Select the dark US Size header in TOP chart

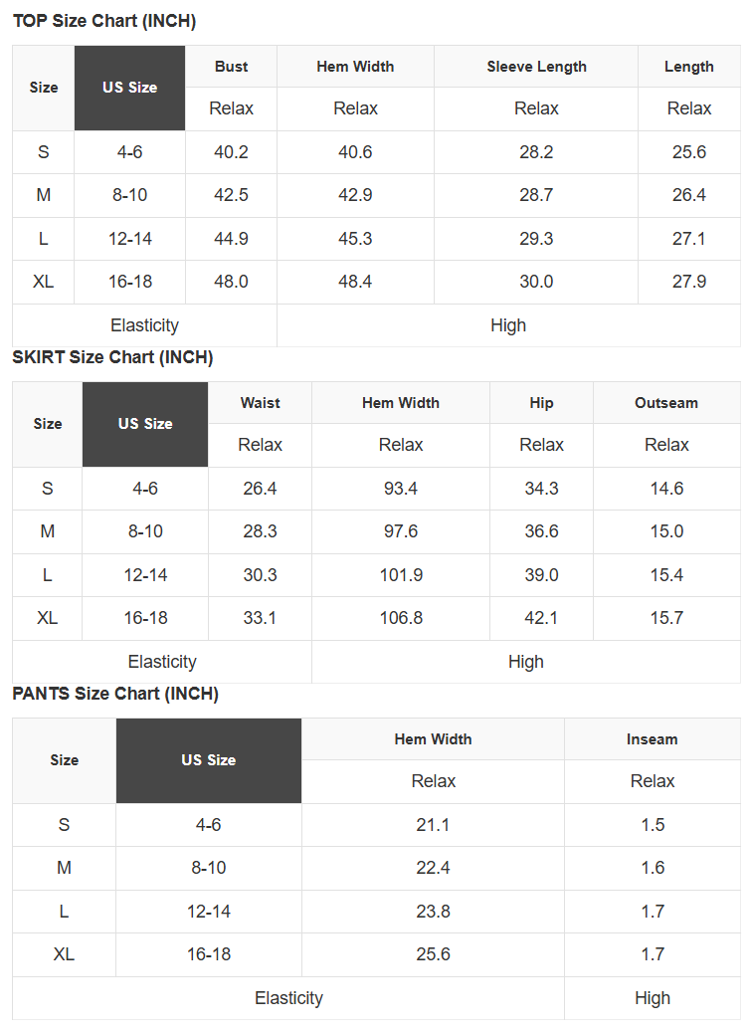click(x=129, y=88)
